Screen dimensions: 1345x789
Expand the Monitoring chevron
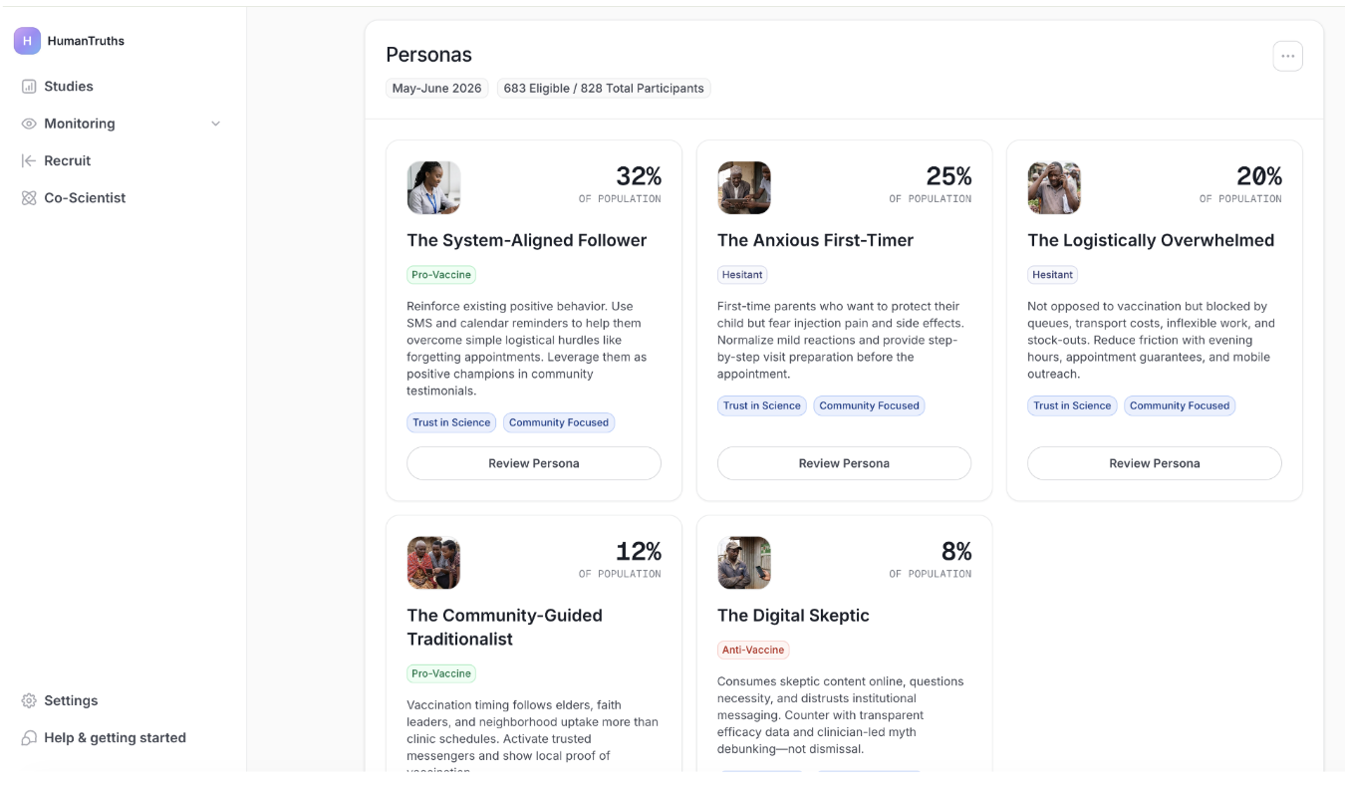[x=216, y=124]
